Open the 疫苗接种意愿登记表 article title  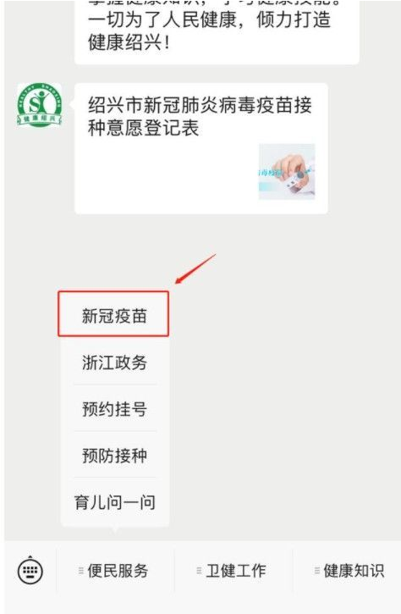point(200,116)
